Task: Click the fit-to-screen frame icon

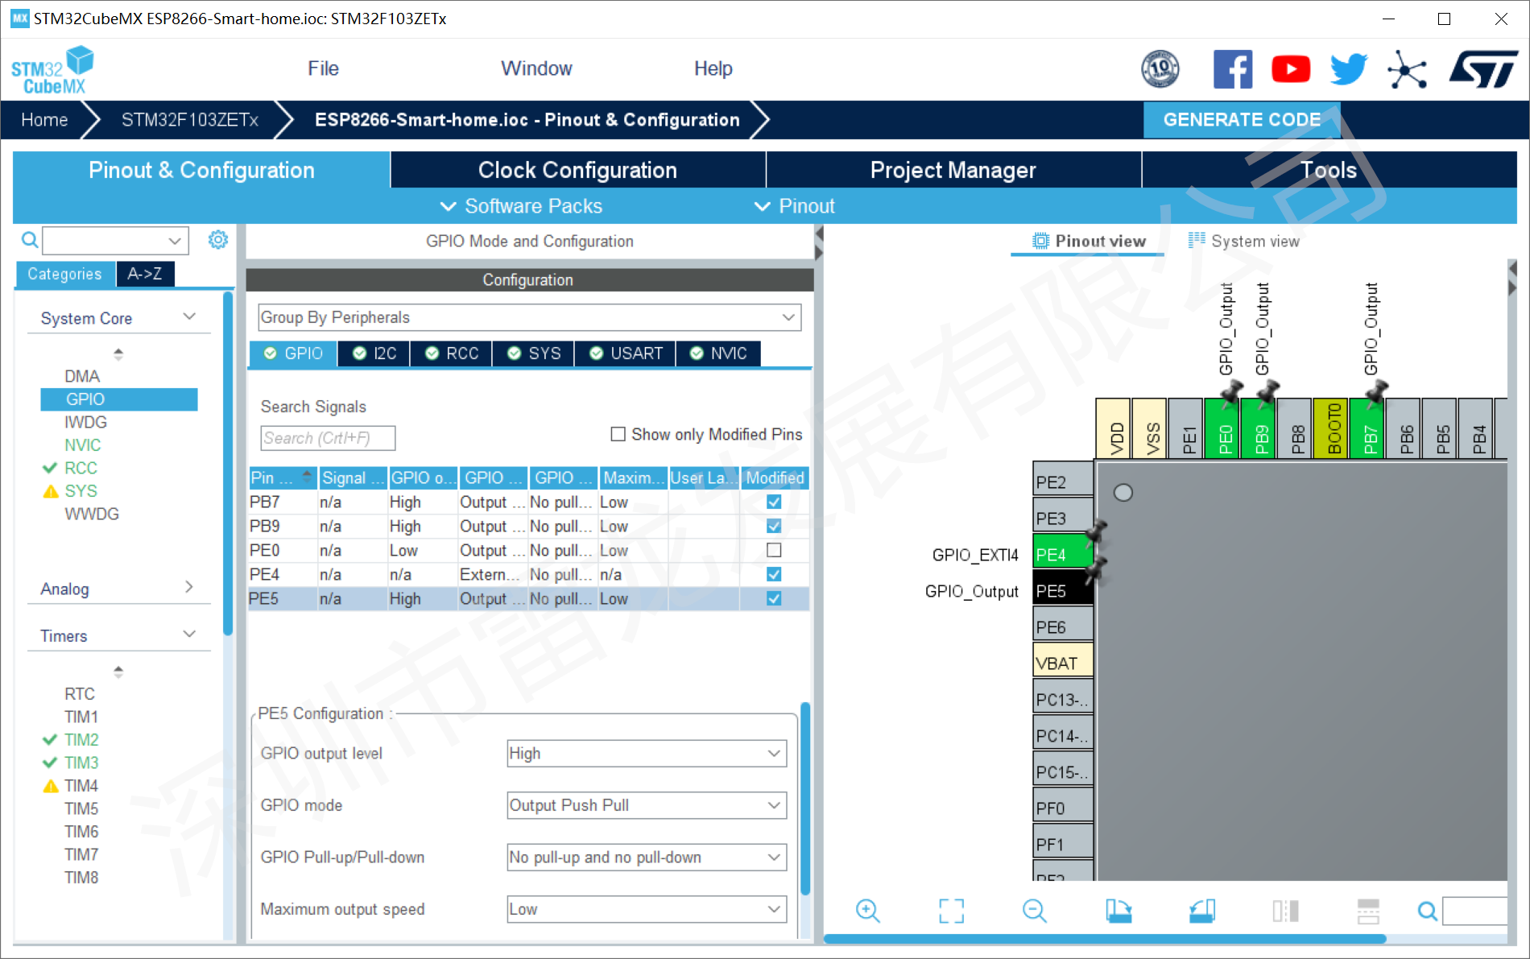Action: tap(951, 911)
